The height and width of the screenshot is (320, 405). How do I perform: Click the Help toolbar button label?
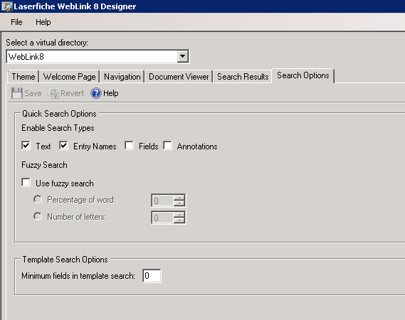click(111, 93)
